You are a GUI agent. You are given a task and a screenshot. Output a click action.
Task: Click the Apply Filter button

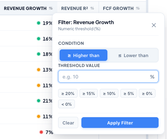[120, 123]
